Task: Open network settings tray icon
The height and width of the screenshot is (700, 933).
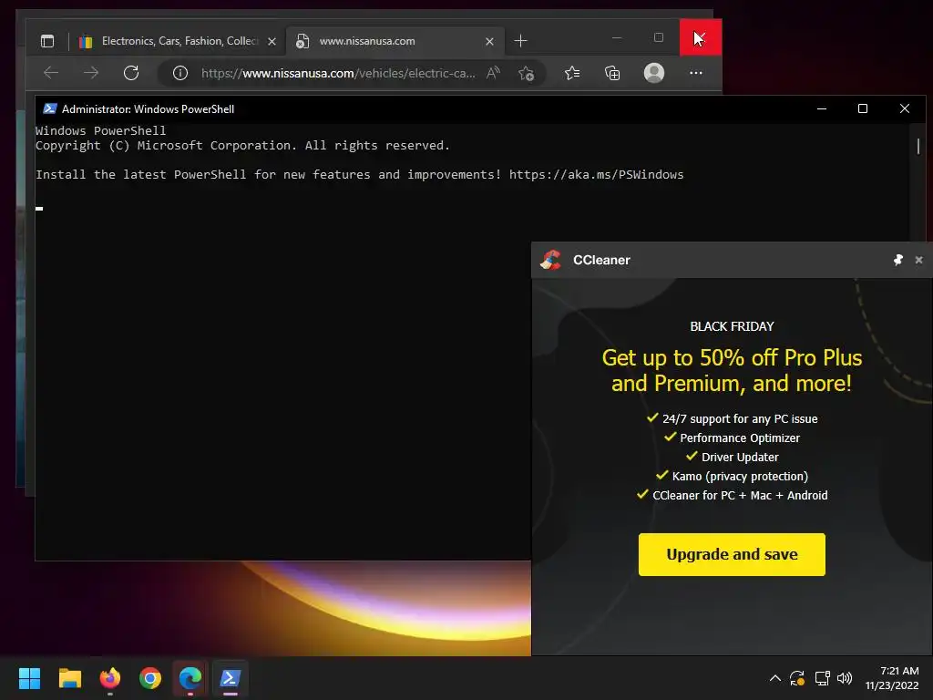Action: 823,678
